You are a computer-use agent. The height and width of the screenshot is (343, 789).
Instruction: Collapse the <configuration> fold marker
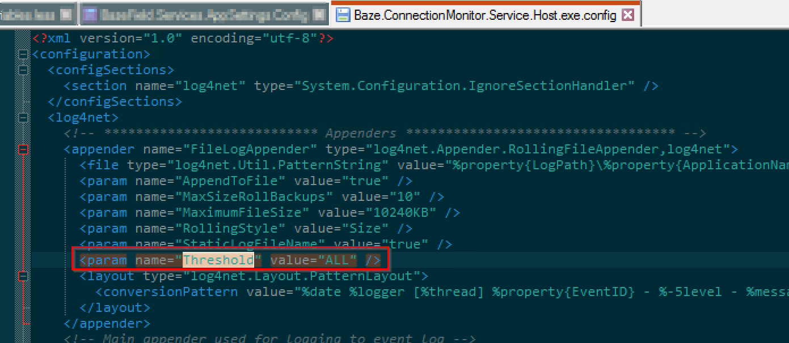[23, 54]
